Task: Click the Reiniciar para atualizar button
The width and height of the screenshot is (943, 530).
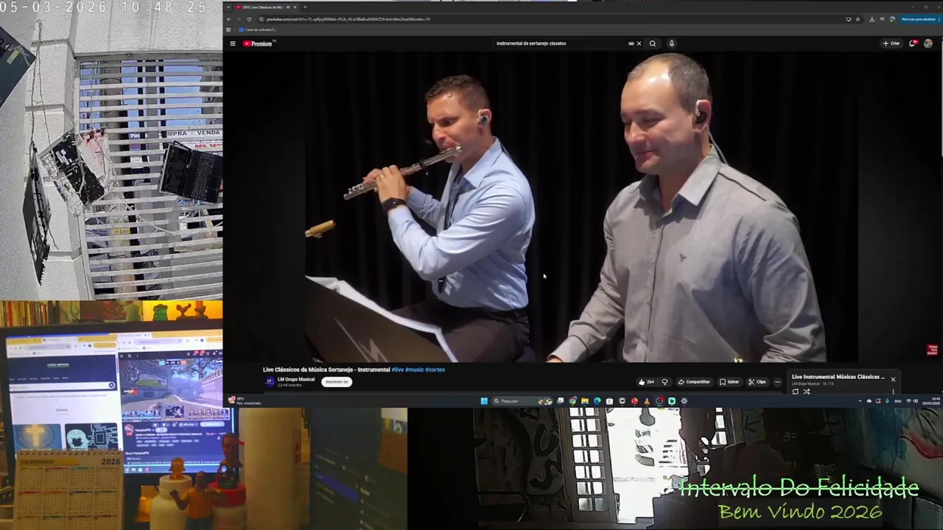Action: pos(919,19)
